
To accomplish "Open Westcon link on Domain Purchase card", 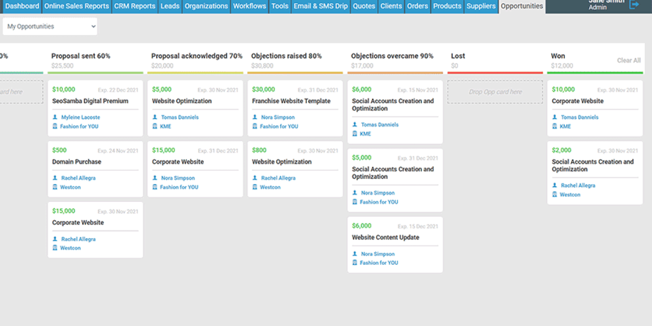I will click(71, 187).
